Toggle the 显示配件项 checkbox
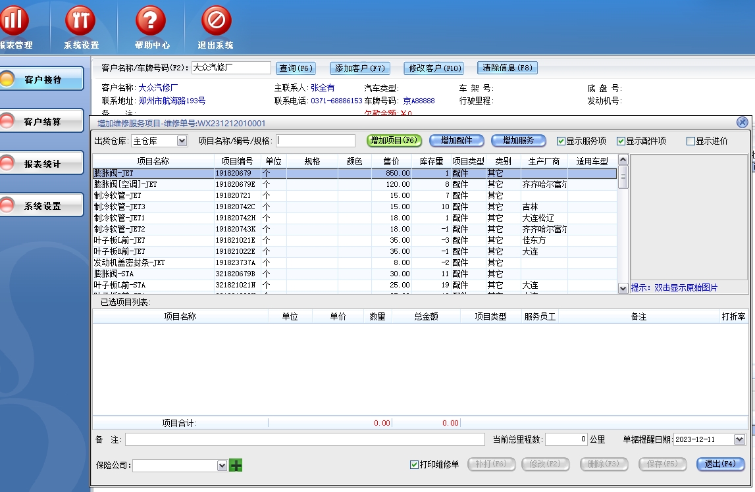 (621, 141)
